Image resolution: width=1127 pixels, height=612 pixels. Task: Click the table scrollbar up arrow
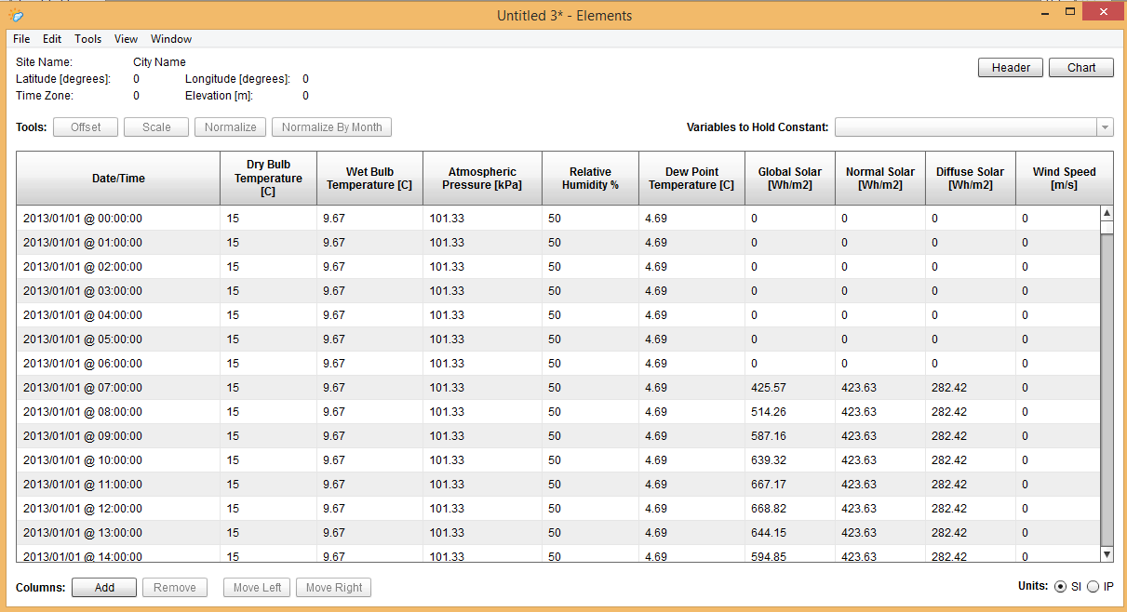coord(1107,213)
